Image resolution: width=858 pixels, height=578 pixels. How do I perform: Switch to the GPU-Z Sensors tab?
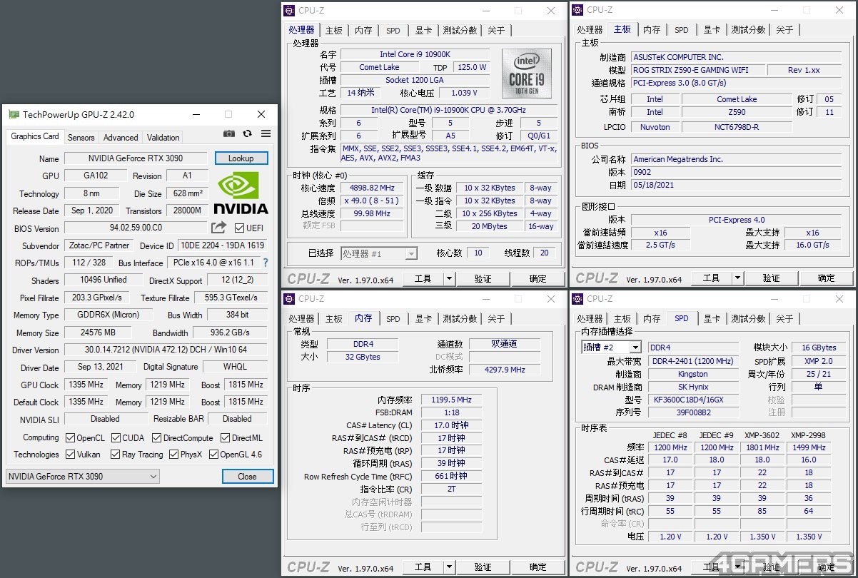coord(81,138)
